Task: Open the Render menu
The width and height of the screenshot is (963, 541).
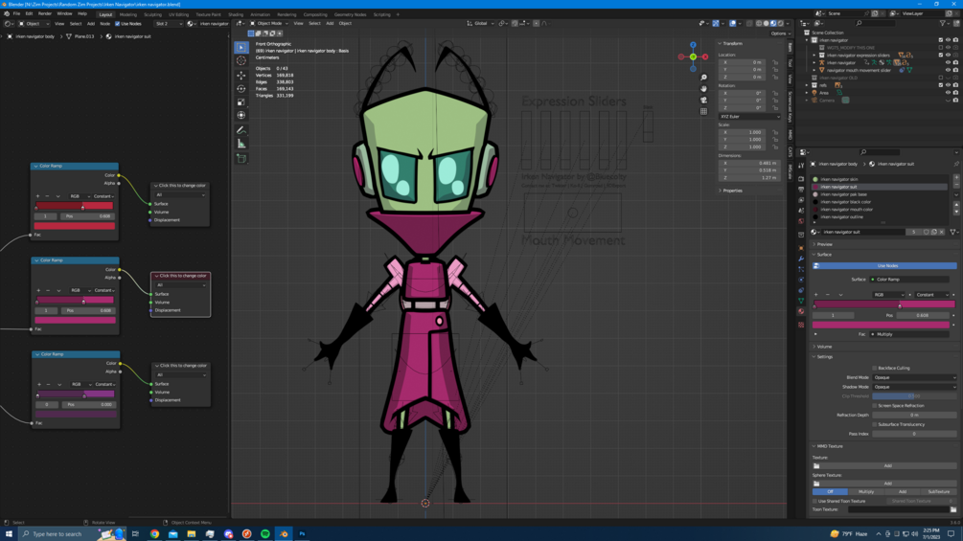Action: tap(45, 14)
